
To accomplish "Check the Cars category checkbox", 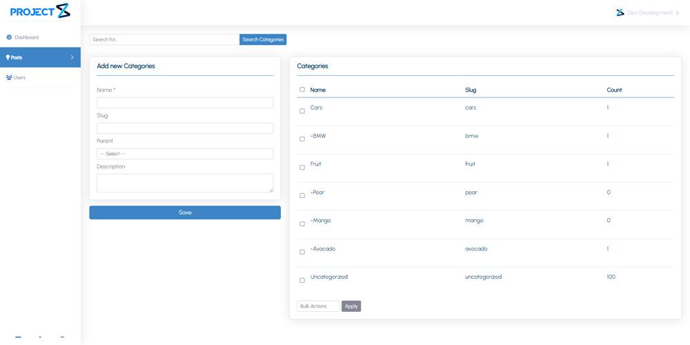I will [302, 111].
